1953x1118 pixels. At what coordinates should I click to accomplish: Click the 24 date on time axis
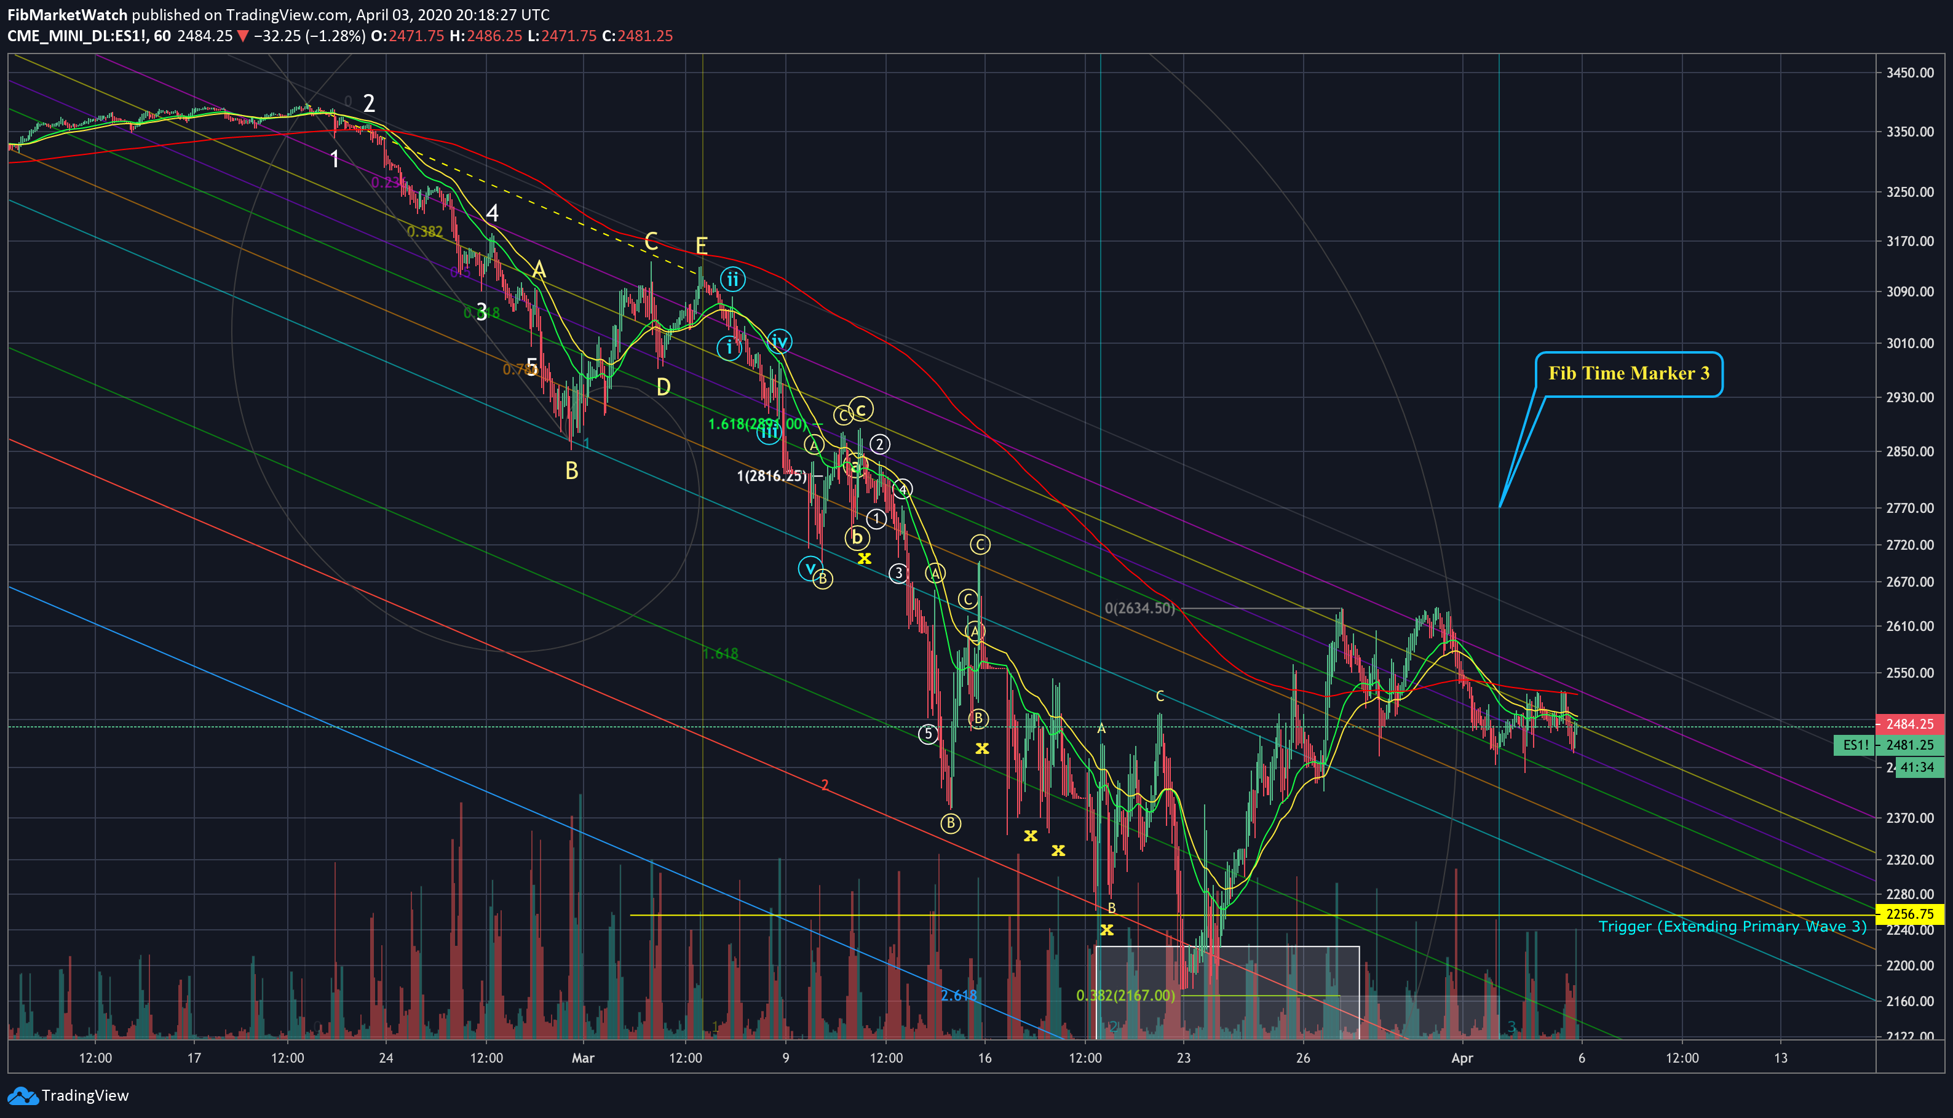[x=386, y=1058]
